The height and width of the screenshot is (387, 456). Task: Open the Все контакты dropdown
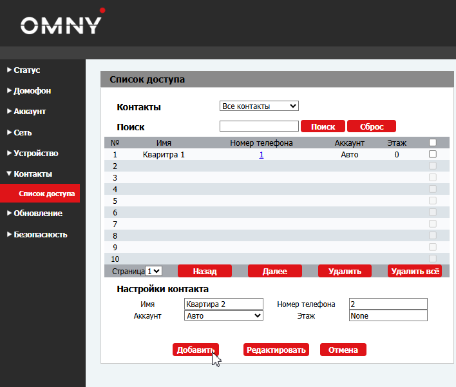click(259, 106)
